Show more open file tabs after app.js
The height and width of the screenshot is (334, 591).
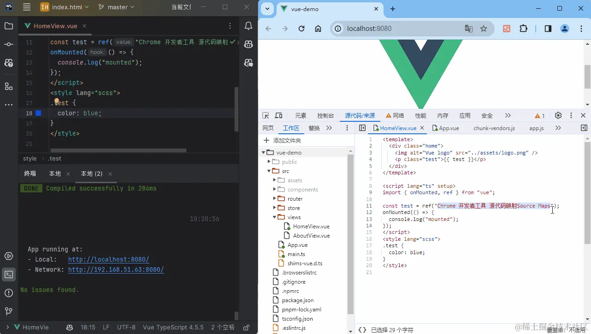tap(558, 128)
